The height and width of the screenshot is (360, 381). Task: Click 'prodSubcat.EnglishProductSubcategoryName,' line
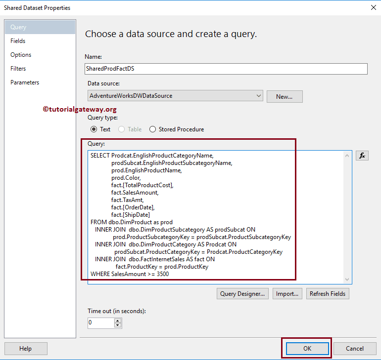tap(172, 163)
